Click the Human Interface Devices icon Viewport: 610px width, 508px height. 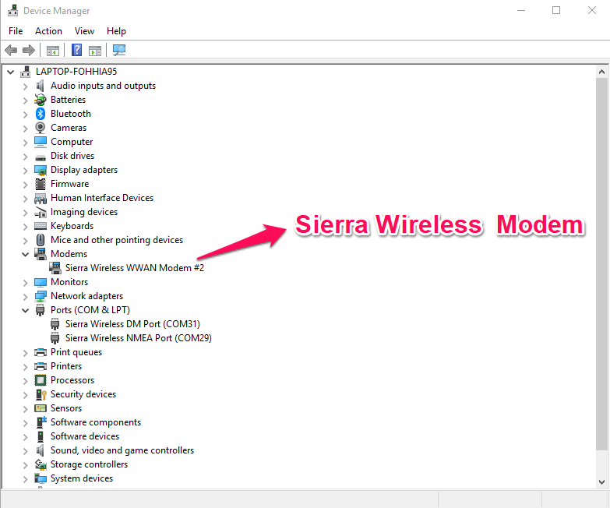pyautogui.click(x=40, y=198)
